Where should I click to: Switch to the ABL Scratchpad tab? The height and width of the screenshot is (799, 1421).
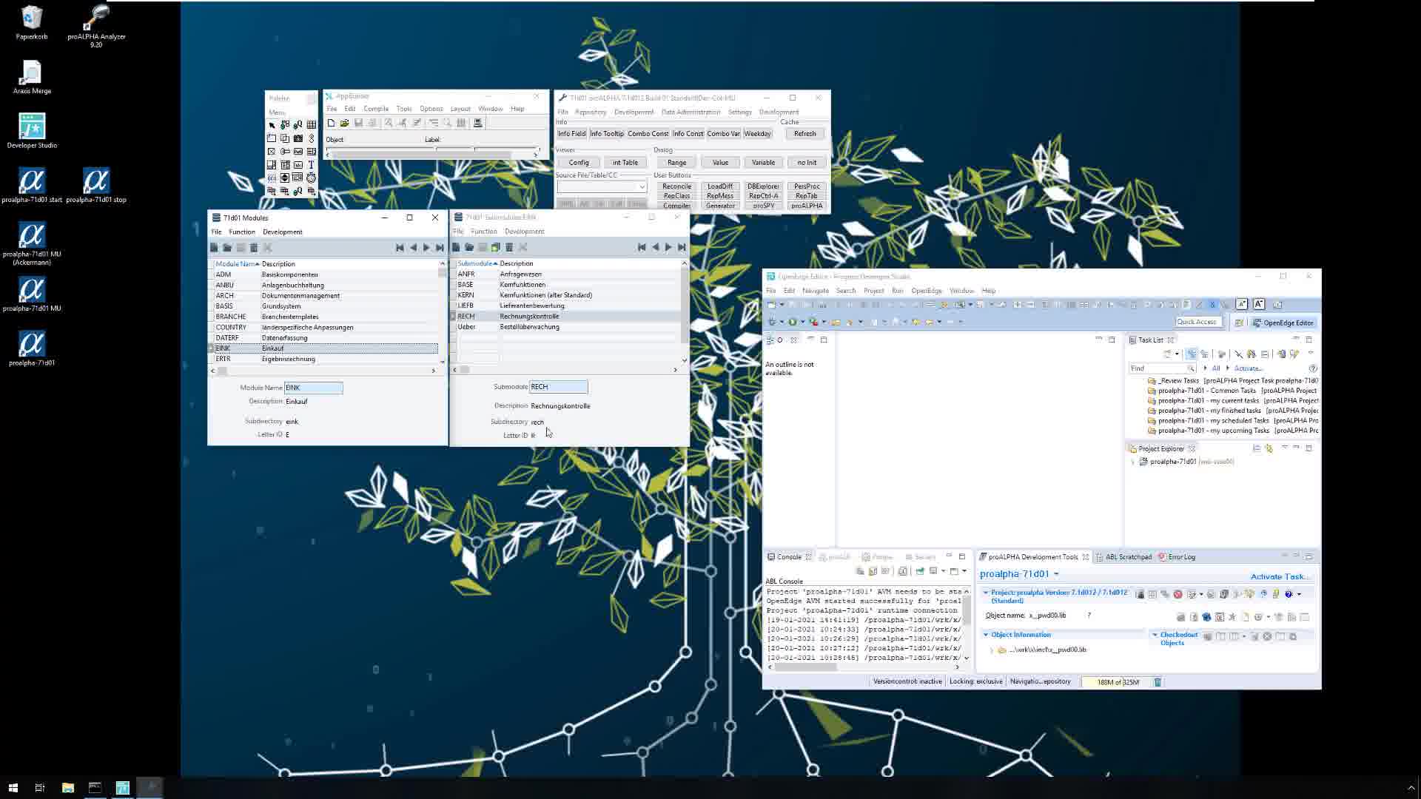tap(1123, 557)
